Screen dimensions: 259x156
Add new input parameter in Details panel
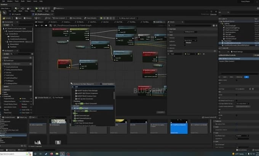[215, 51]
